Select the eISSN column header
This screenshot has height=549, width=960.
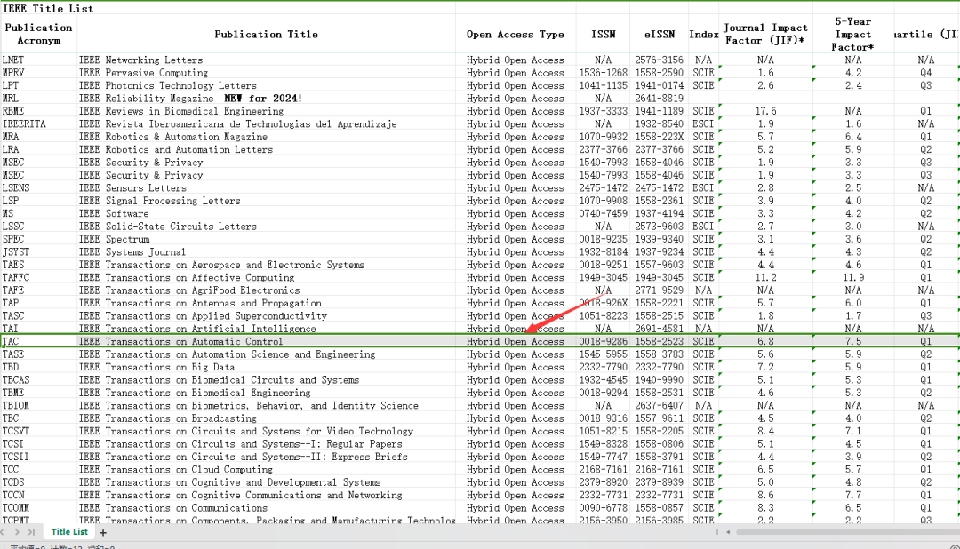coord(660,34)
